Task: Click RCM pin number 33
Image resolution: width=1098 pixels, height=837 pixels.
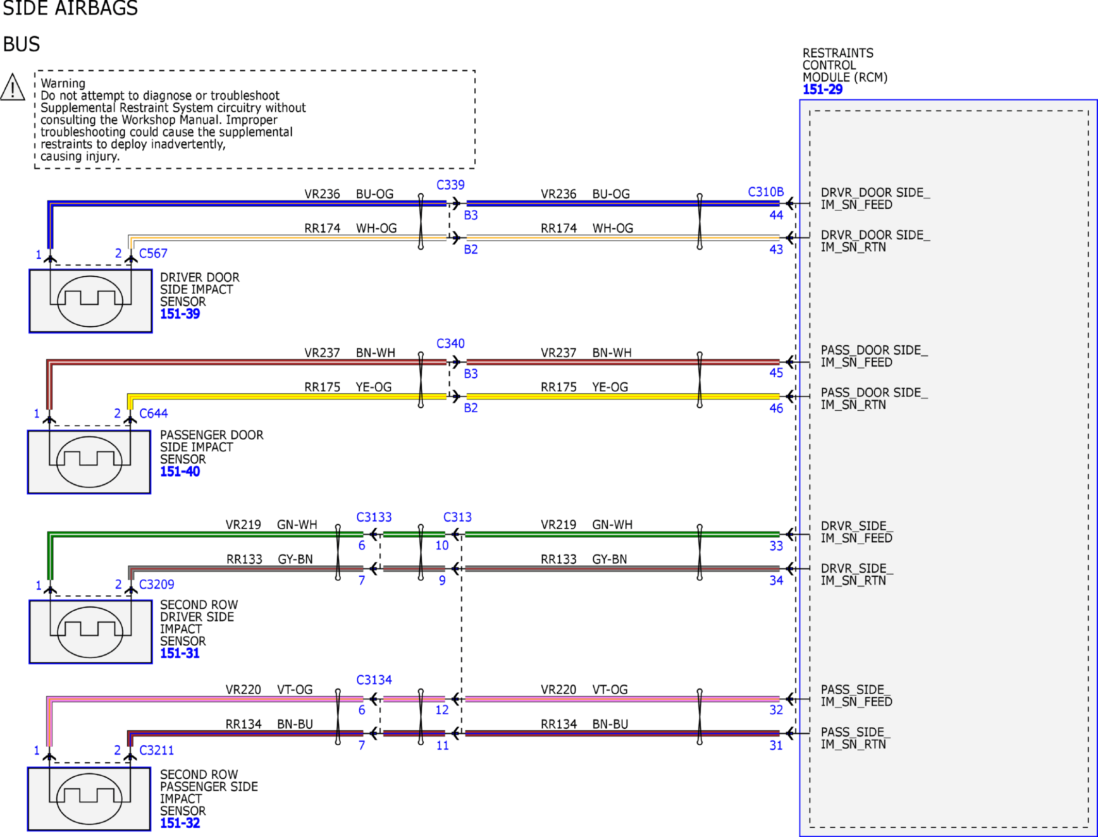Action: 776,546
